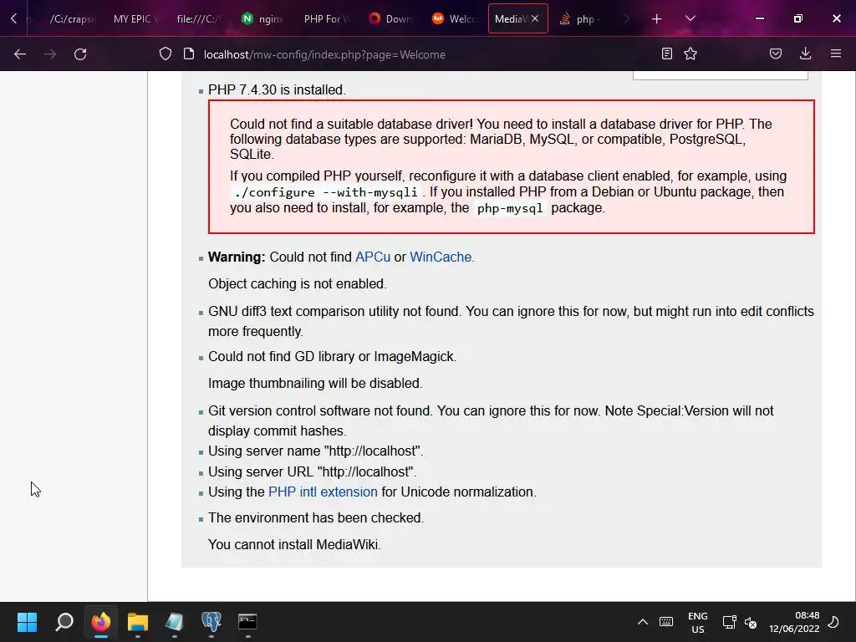Open Windows taskbar search
This screenshot has height=642, width=856.
(64, 622)
